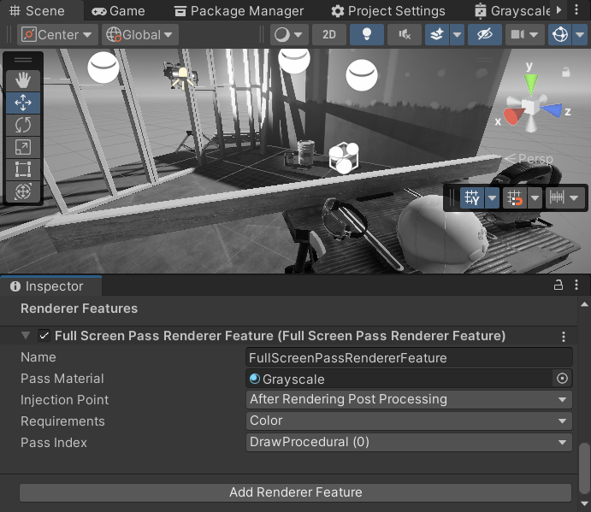The image size is (591, 512).
Task: Collapse the Full Screen Pass Renderer Feature foldout
Action: click(x=26, y=336)
